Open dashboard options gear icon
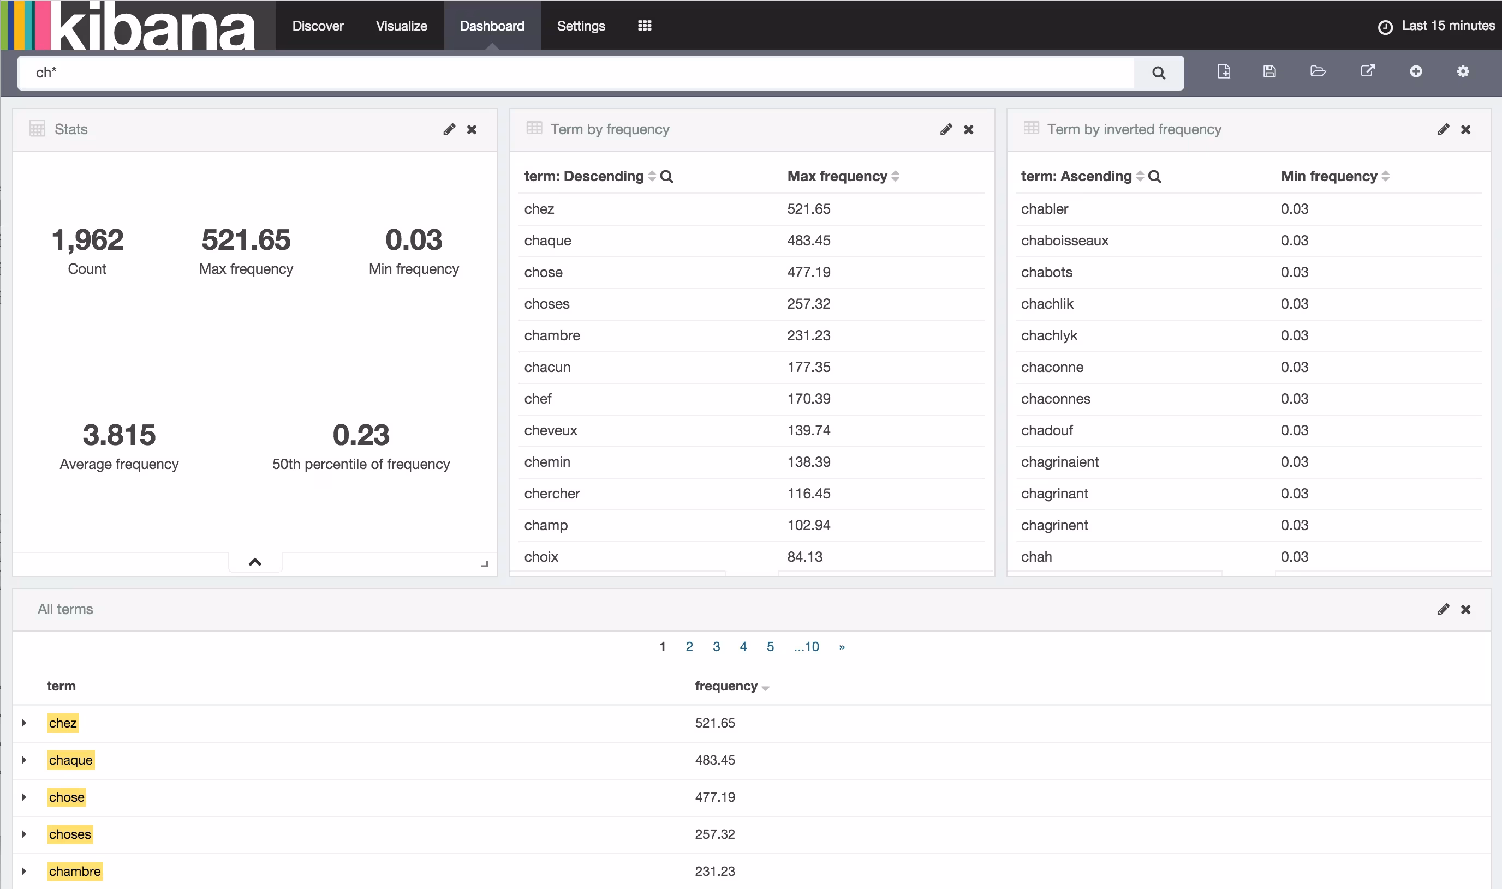The image size is (1502, 889). click(x=1463, y=72)
